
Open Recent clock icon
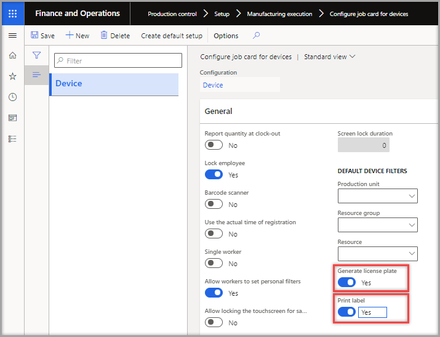click(x=13, y=97)
